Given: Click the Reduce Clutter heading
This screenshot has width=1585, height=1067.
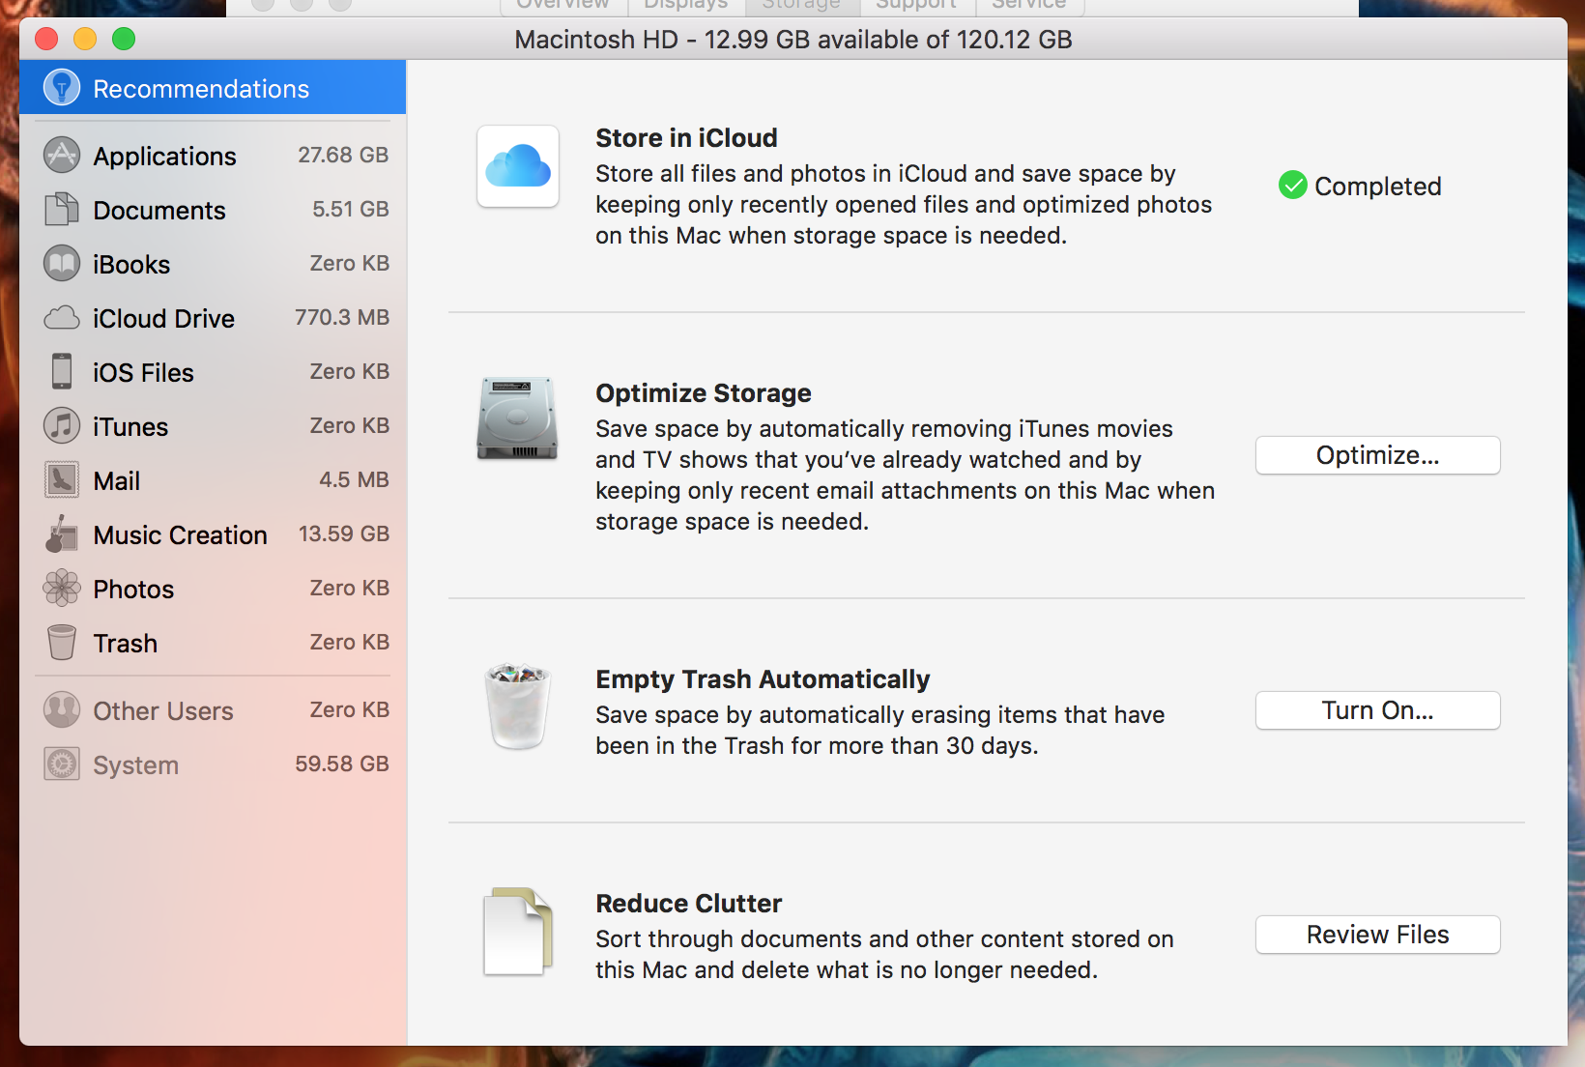Looking at the screenshot, I should [689, 904].
